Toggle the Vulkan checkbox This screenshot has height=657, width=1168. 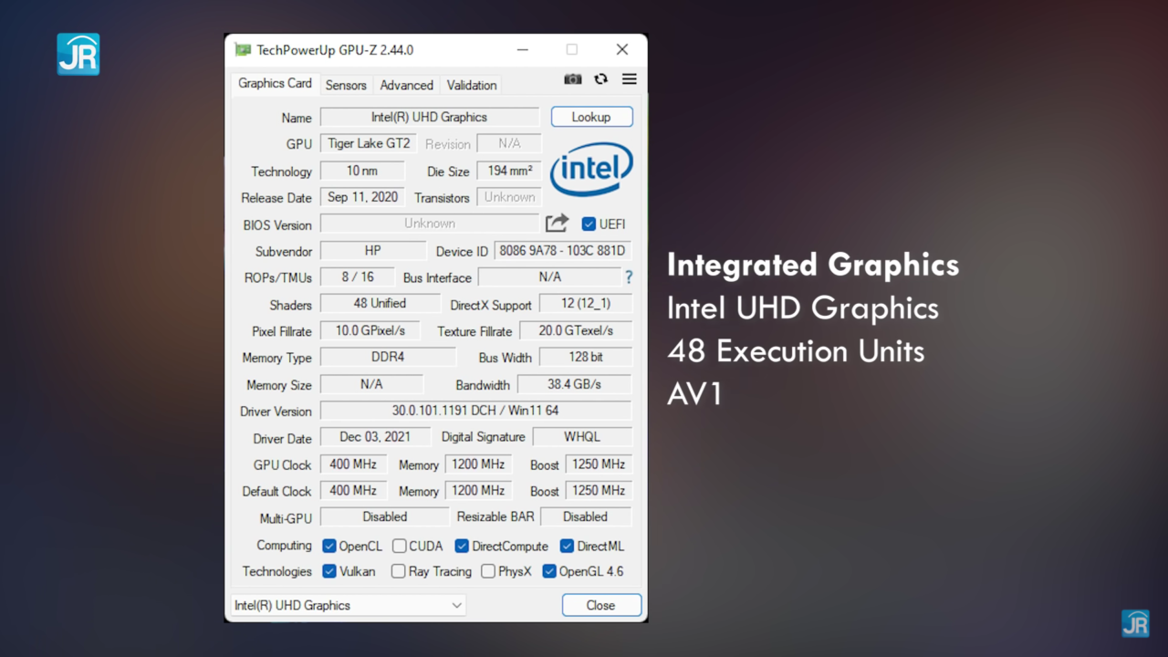[x=329, y=571]
